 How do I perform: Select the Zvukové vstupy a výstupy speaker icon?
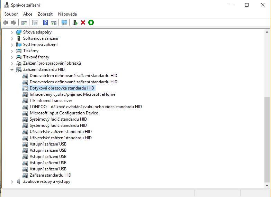point(18,181)
